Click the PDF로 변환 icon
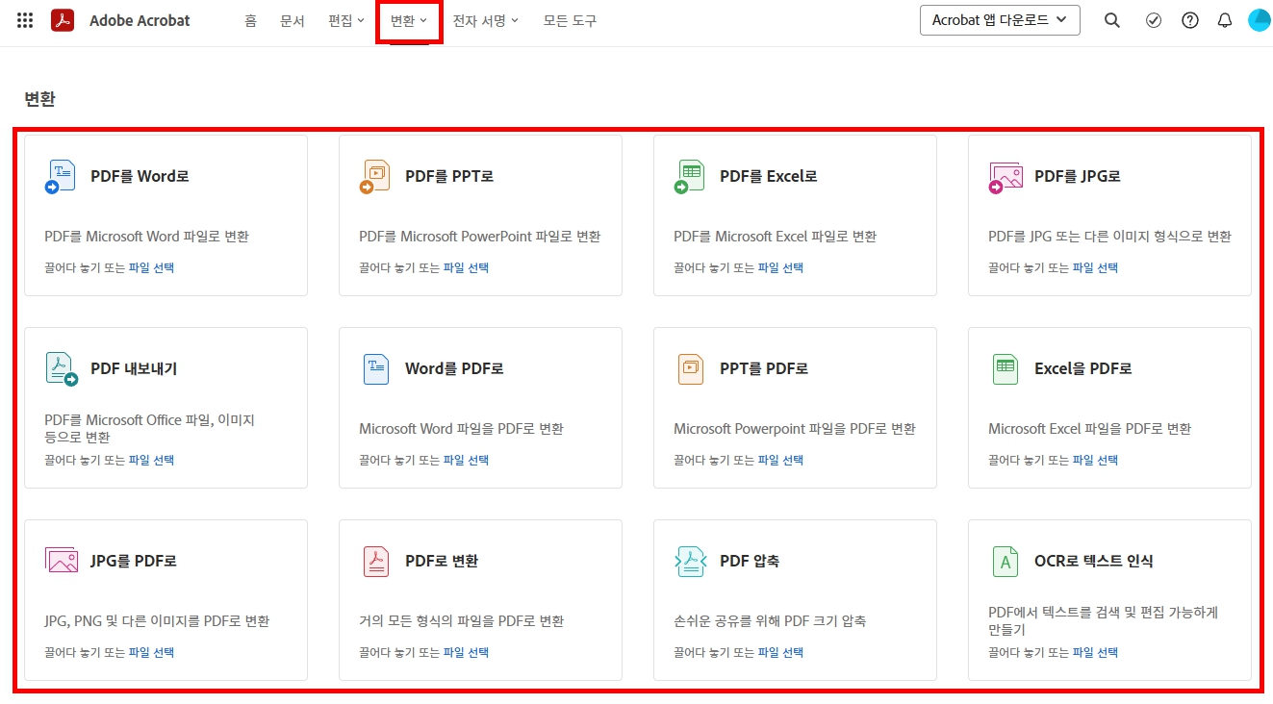The image size is (1273, 704). (x=375, y=561)
